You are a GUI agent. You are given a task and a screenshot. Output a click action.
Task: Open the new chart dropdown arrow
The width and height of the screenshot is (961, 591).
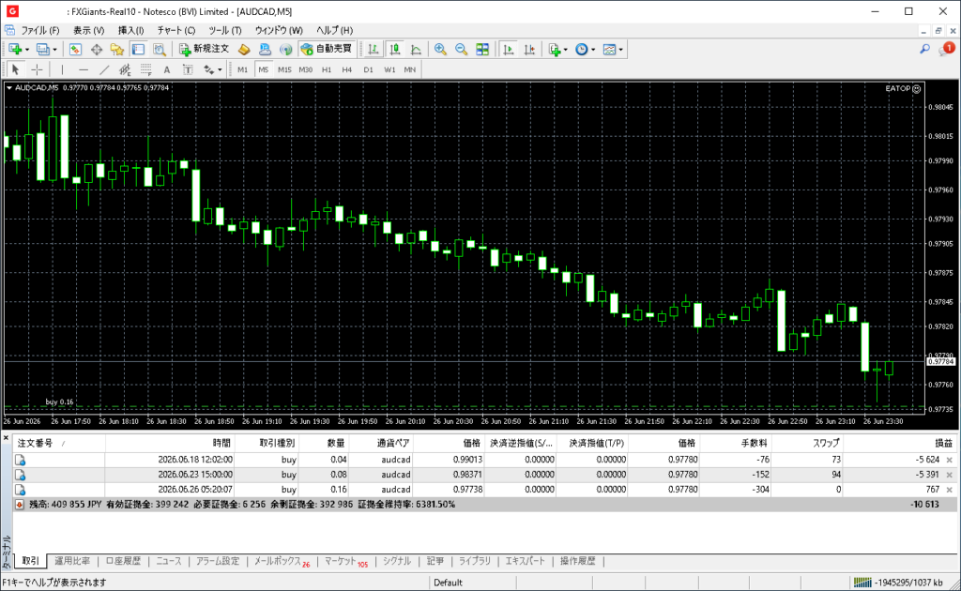click(27, 50)
